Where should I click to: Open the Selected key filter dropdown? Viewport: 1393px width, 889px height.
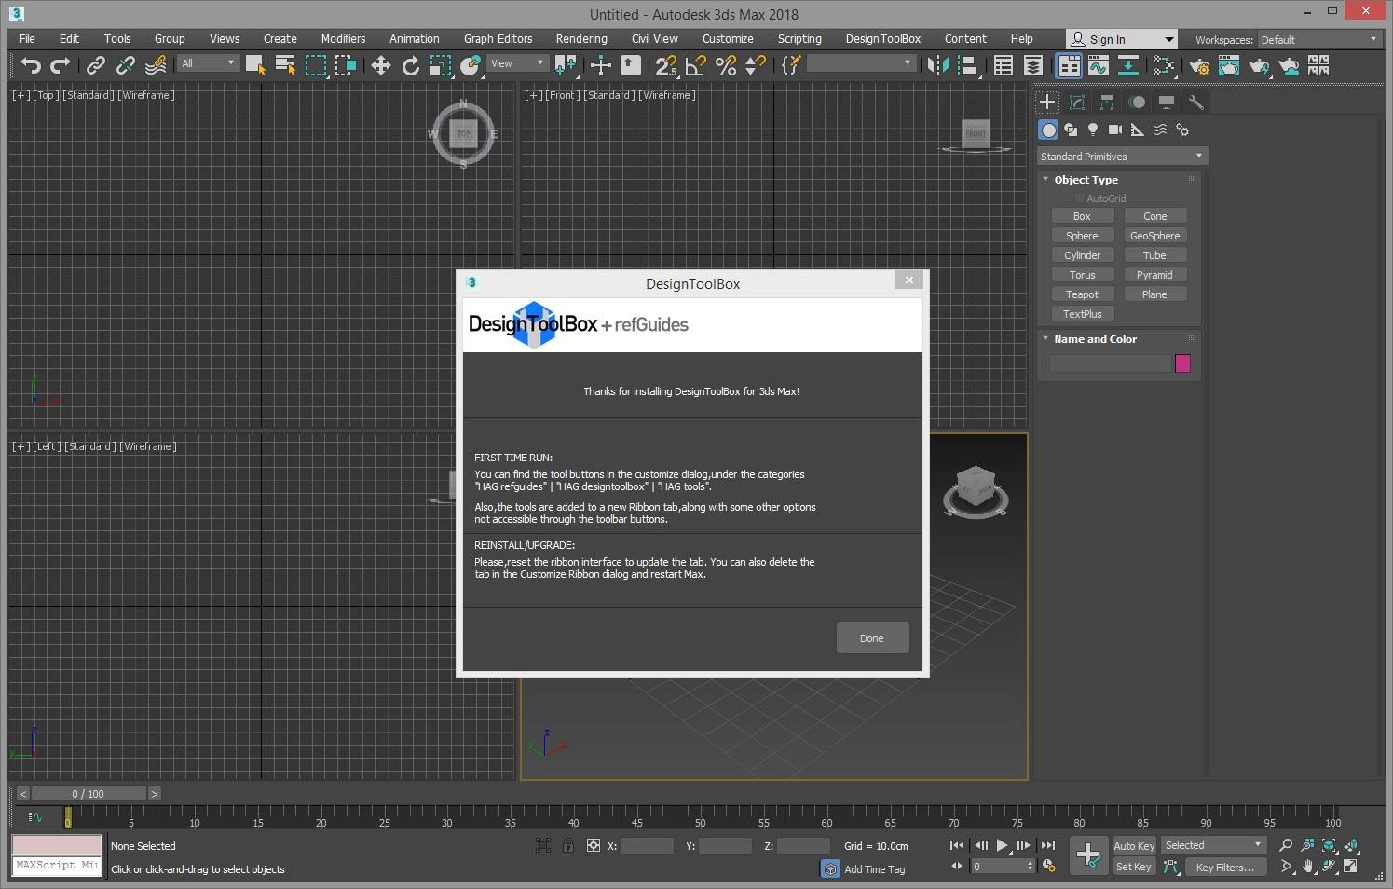[x=1214, y=845]
